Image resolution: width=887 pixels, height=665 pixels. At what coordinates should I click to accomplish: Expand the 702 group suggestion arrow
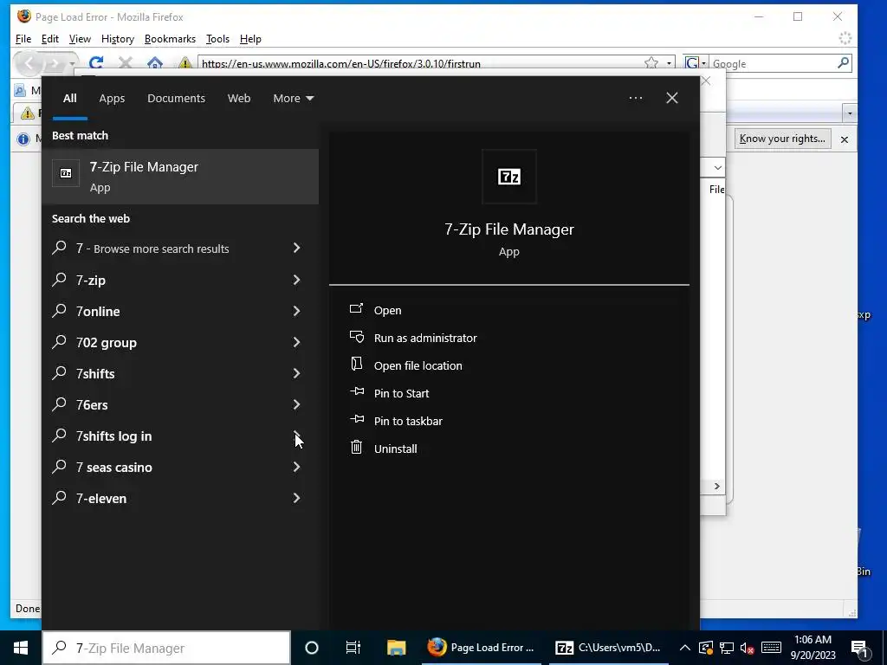click(296, 341)
